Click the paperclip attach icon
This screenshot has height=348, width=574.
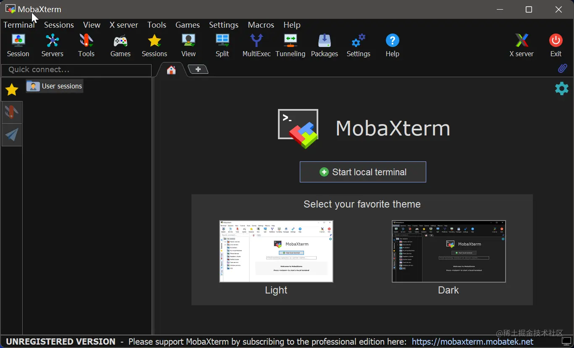tap(562, 68)
